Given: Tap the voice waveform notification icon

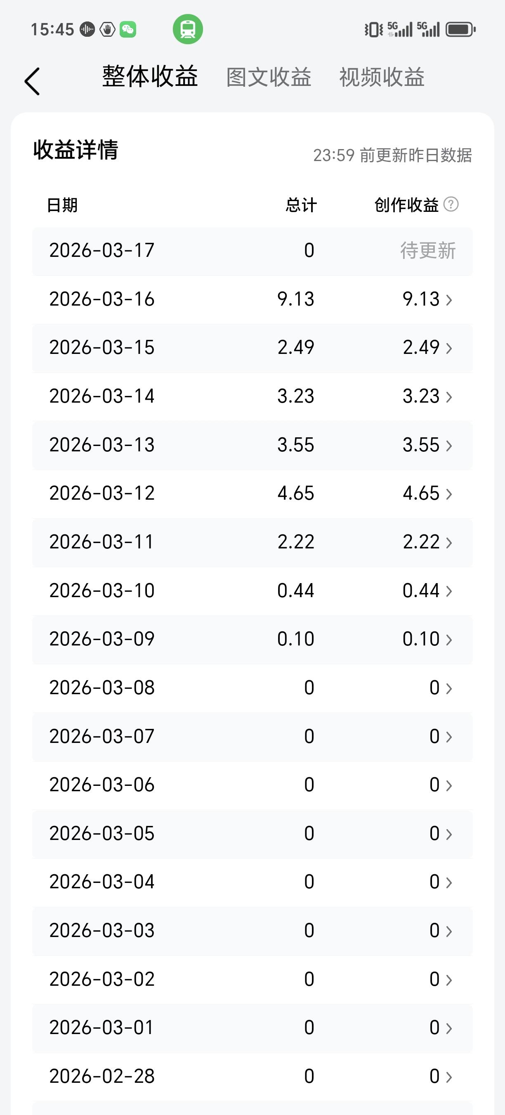Looking at the screenshot, I should (87, 29).
